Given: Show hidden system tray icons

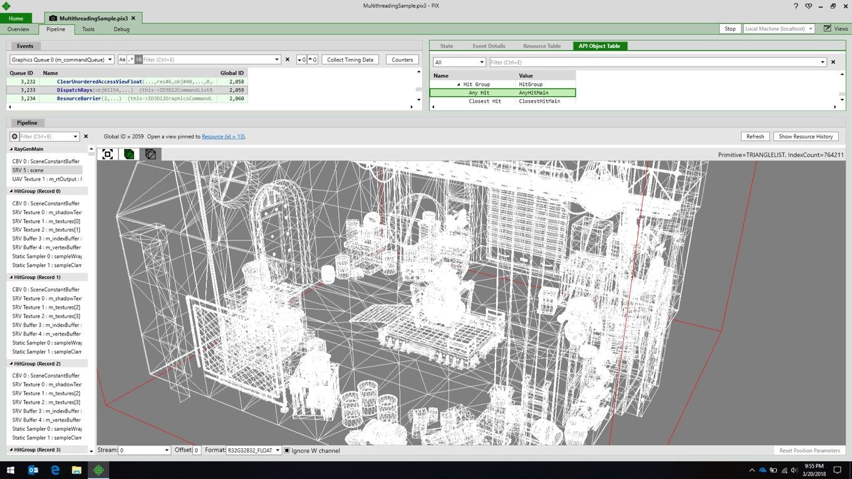Looking at the screenshot, I should (752, 470).
